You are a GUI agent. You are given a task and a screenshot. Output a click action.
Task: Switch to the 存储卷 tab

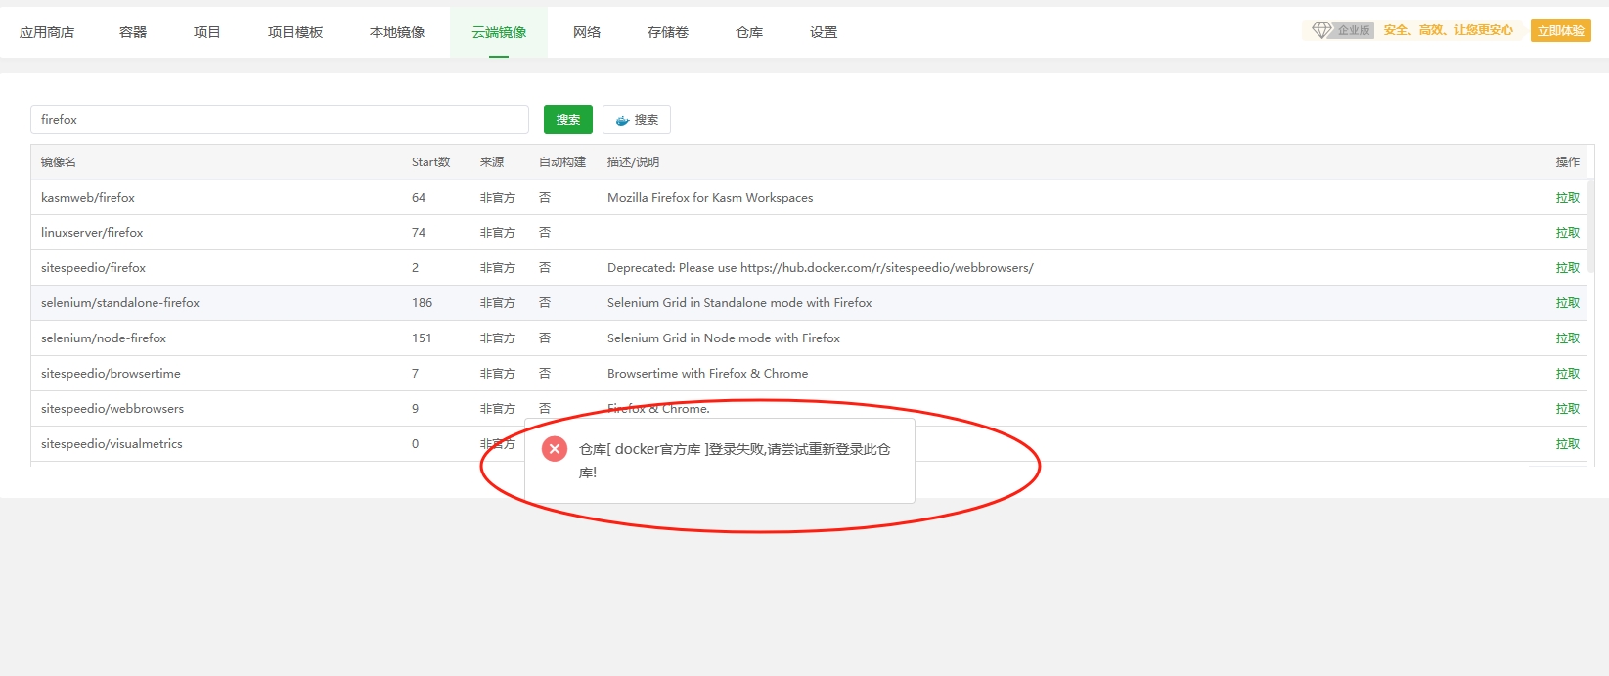point(668,32)
